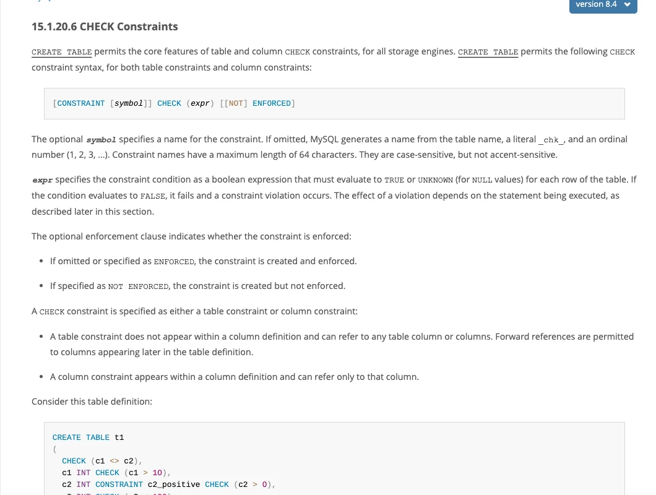Click the "FALSE" code word

click(x=153, y=196)
